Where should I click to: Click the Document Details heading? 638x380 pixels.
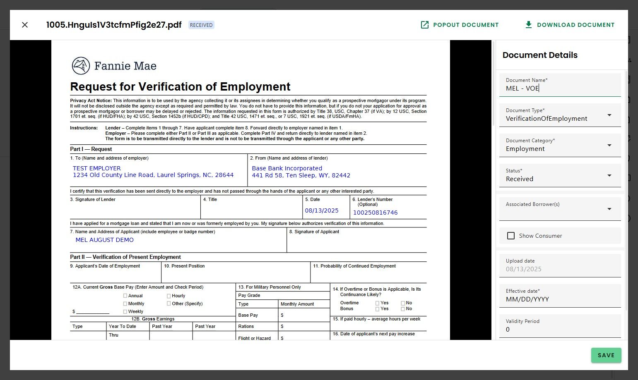(x=540, y=55)
